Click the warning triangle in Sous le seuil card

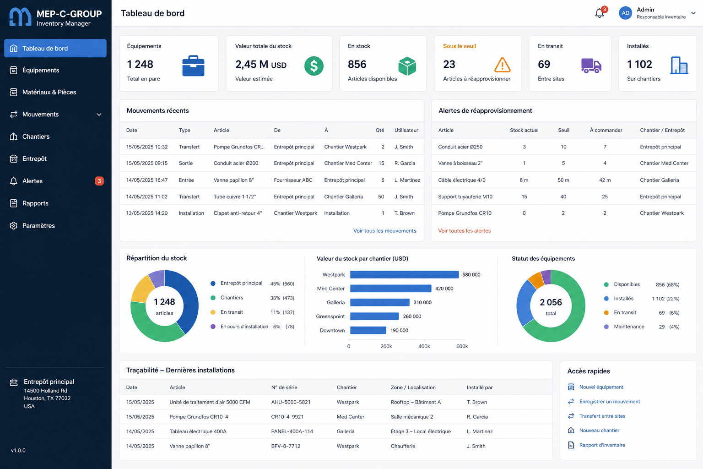coord(503,65)
